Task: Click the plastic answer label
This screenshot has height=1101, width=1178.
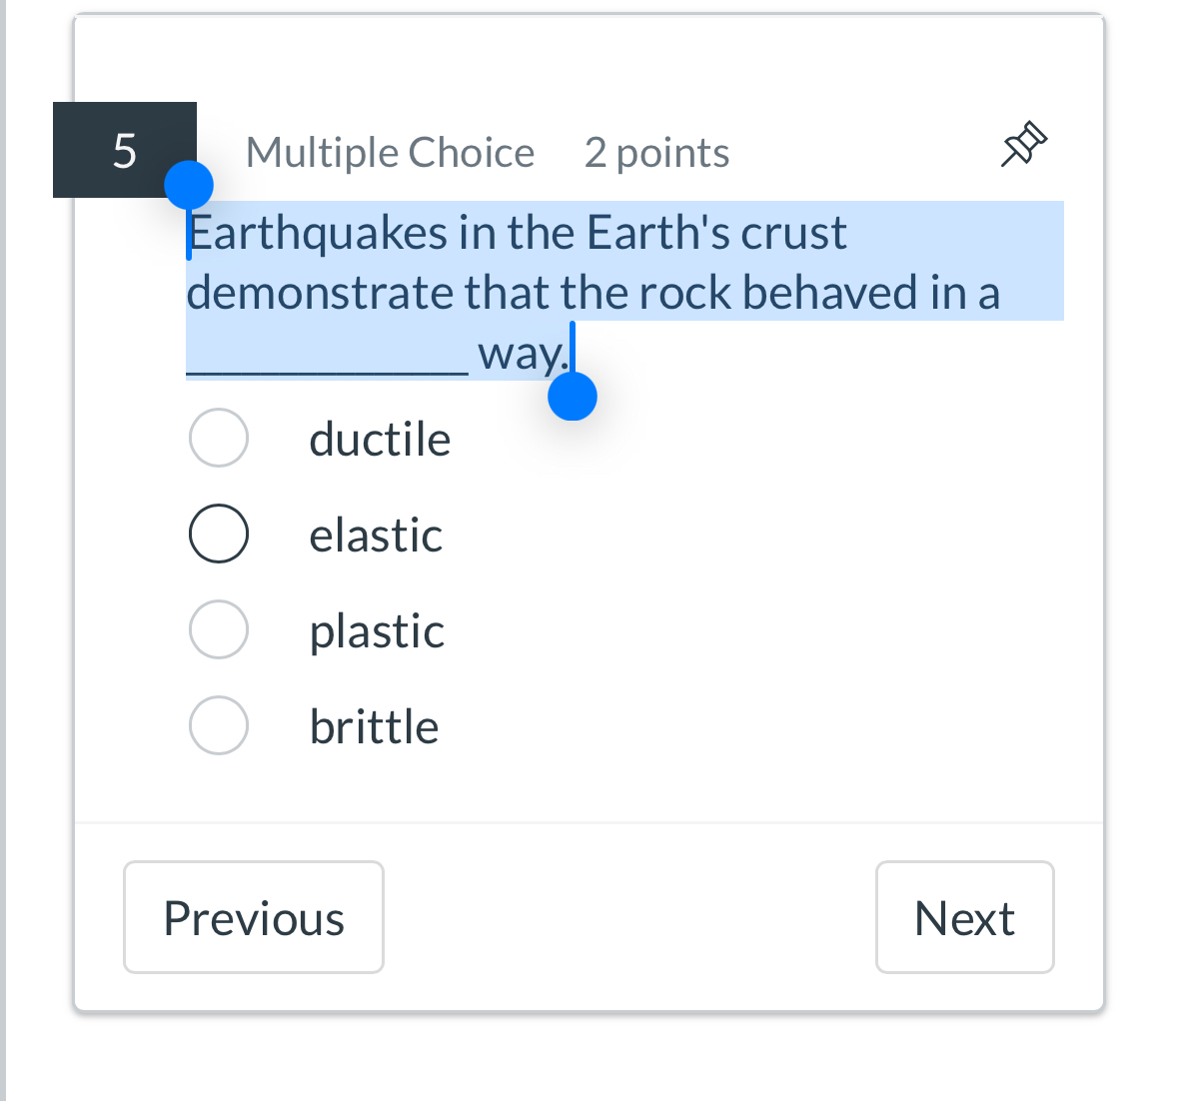Action: tap(377, 632)
